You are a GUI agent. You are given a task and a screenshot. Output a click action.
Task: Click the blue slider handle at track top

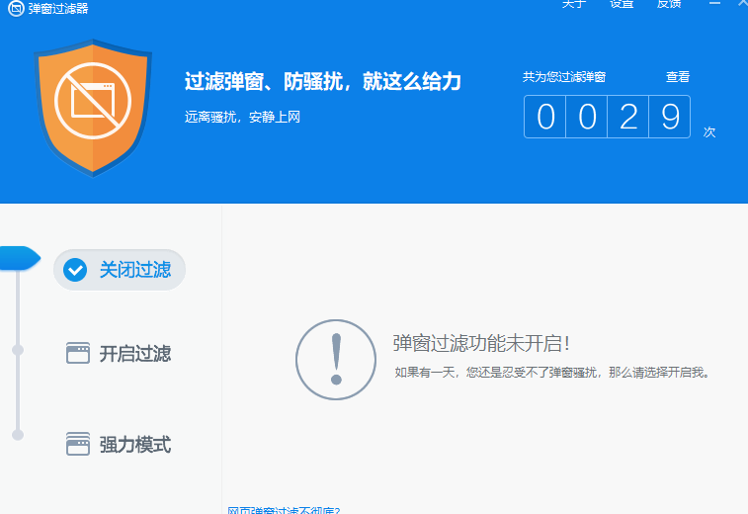point(19,259)
